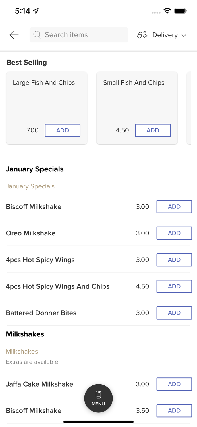Add Oreo Milkshake to order

pos(174,233)
